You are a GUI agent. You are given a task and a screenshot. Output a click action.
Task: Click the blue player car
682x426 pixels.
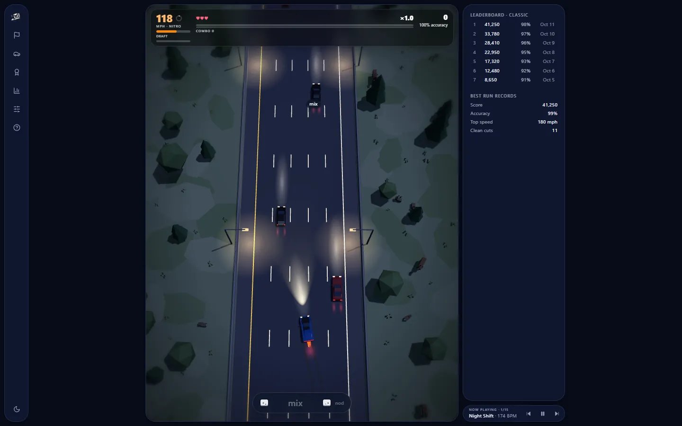pyautogui.click(x=306, y=328)
